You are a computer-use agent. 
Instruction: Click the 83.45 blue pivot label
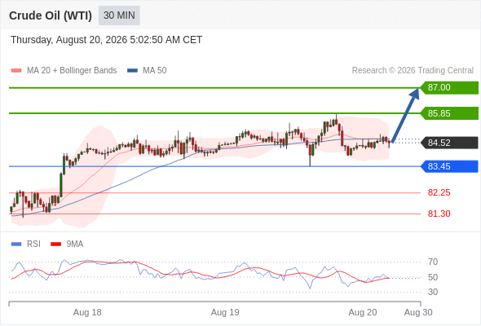pos(449,166)
